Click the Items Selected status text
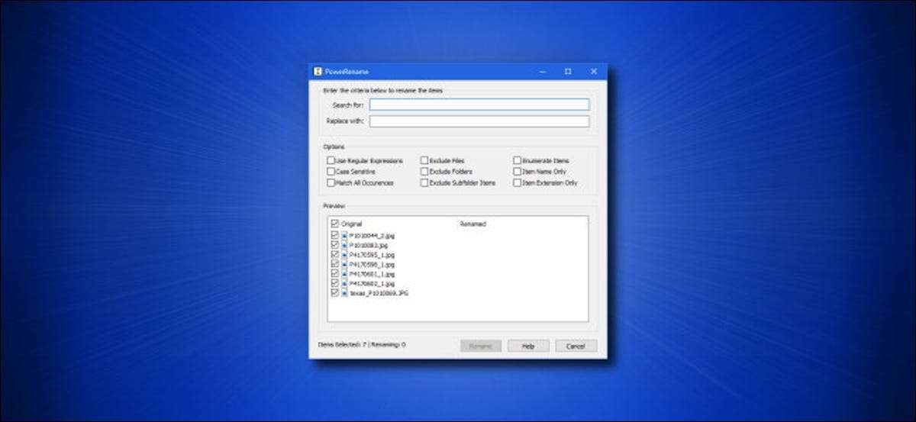 (x=362, y=345)
